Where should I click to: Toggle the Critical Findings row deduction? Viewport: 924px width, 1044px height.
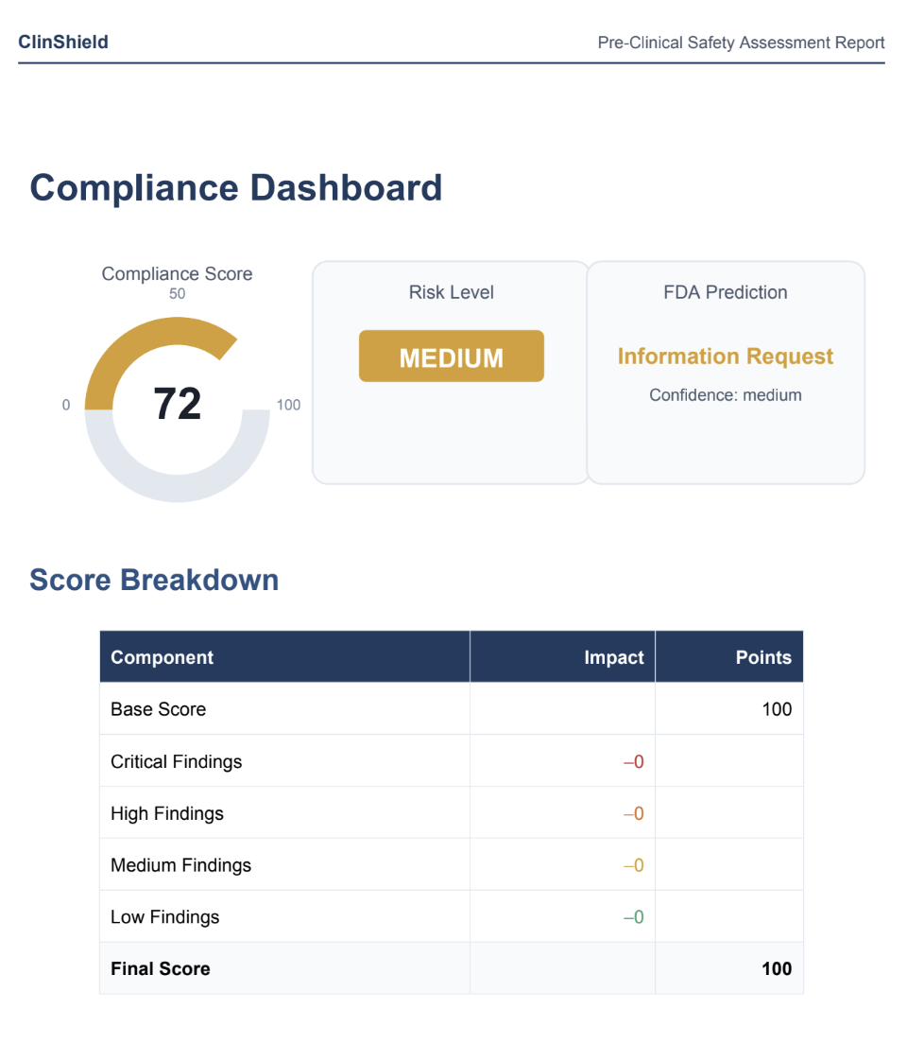tap(633, 760)
